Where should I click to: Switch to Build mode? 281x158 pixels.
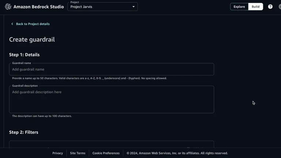pyautogui.click(x=255, y=7)
